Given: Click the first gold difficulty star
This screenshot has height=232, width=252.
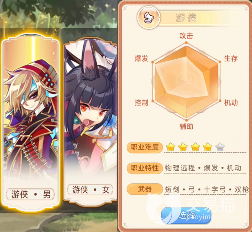Looking at the screenshot, I should pyautogui.click(x=171, y=147).
